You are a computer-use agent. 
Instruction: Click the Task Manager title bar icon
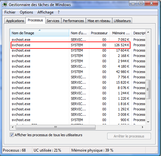(x=5, y=5)
